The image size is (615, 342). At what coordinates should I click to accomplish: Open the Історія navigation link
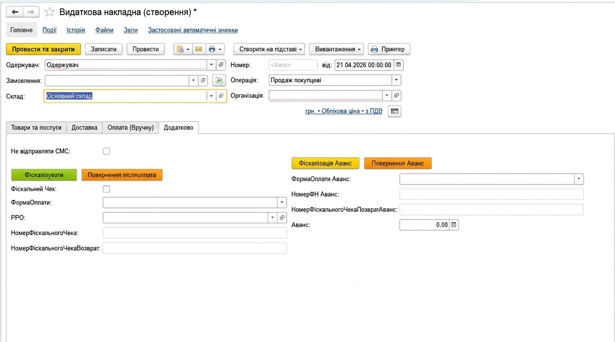76,30
